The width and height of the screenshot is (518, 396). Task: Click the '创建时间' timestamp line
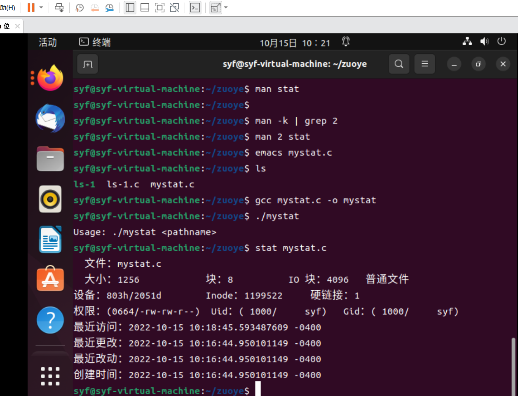(x=197, y=375)
